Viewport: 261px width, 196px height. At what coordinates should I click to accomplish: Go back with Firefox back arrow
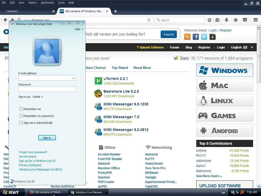click(5, 20)
